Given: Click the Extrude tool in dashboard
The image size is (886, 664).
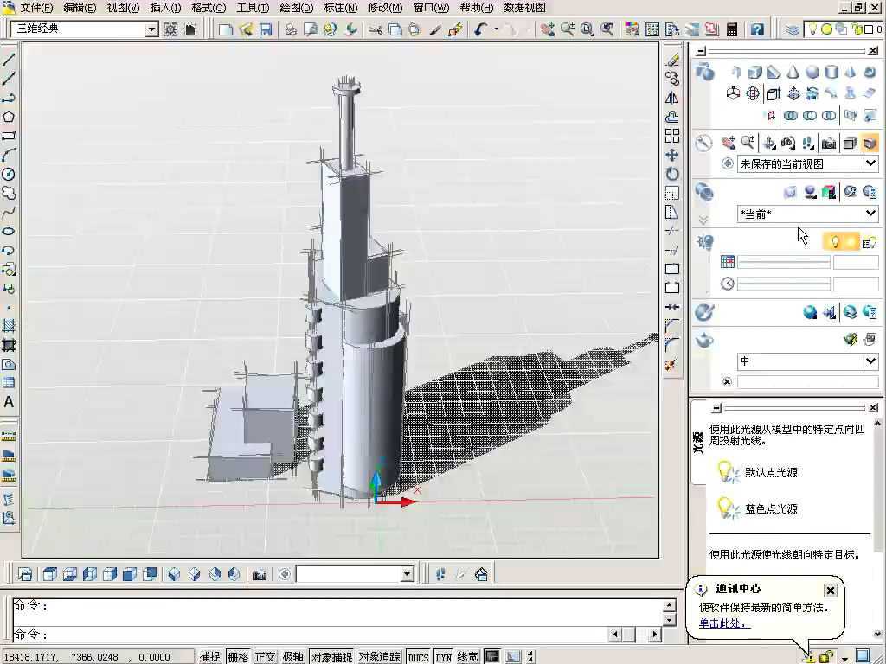Looking at the screenshot, I should (x=774, y=93).
